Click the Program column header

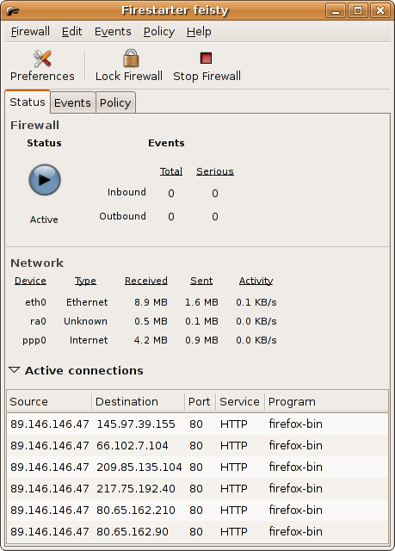point(326,401)
